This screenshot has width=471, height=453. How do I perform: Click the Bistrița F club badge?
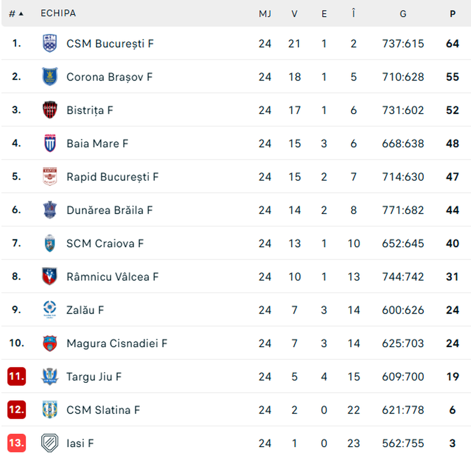pos(50,110)
